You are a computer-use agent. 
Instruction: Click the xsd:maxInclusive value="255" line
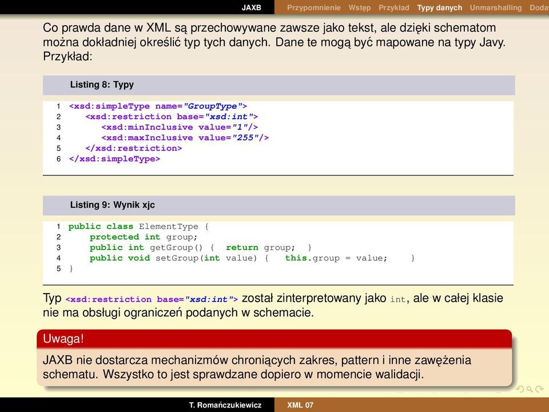pos(185,138)
